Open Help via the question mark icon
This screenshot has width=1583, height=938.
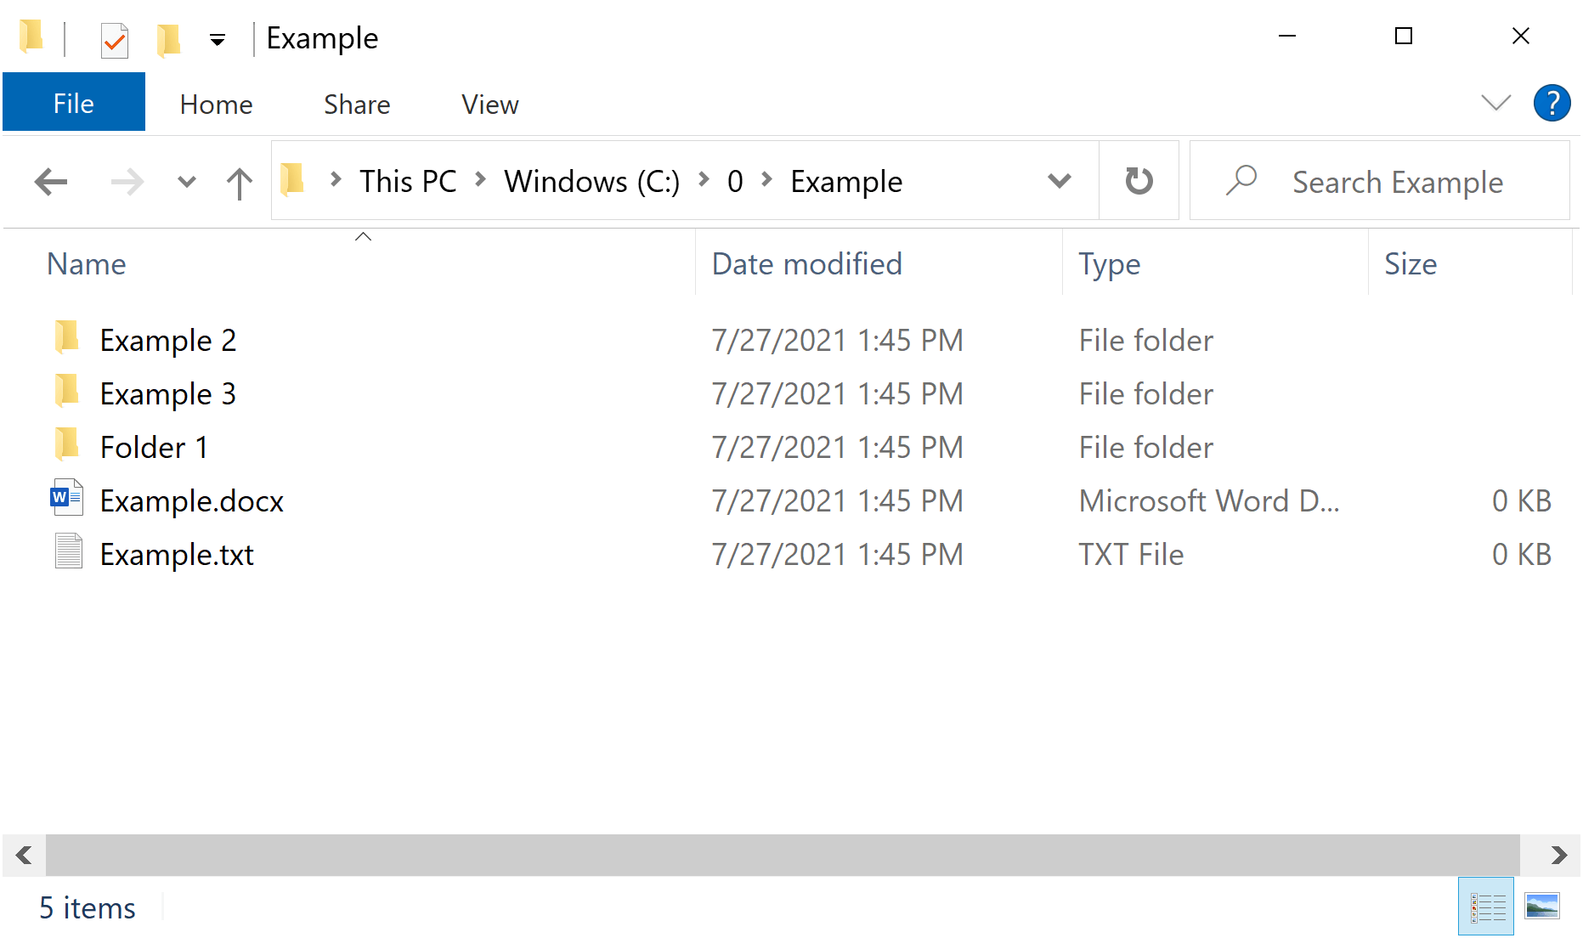1552,103
